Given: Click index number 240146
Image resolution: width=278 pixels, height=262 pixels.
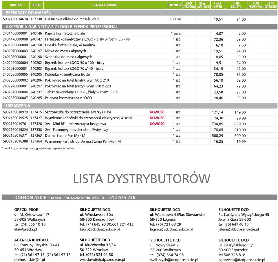Looking at the screenshot, I should coord(36,33).
